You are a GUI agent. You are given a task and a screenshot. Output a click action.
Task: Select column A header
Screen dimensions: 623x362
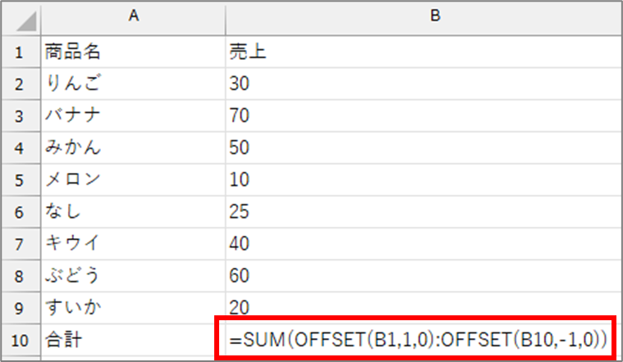click(133, 18)
